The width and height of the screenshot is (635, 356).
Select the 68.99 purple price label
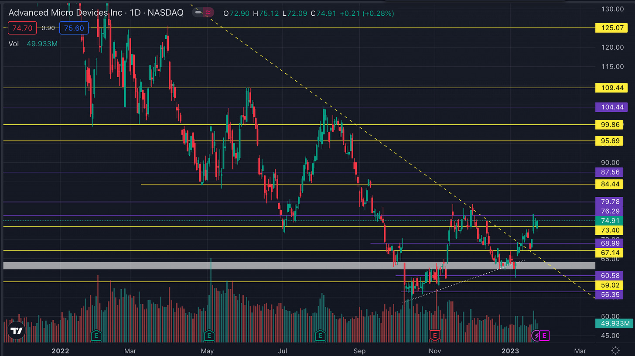pos(609,243)
